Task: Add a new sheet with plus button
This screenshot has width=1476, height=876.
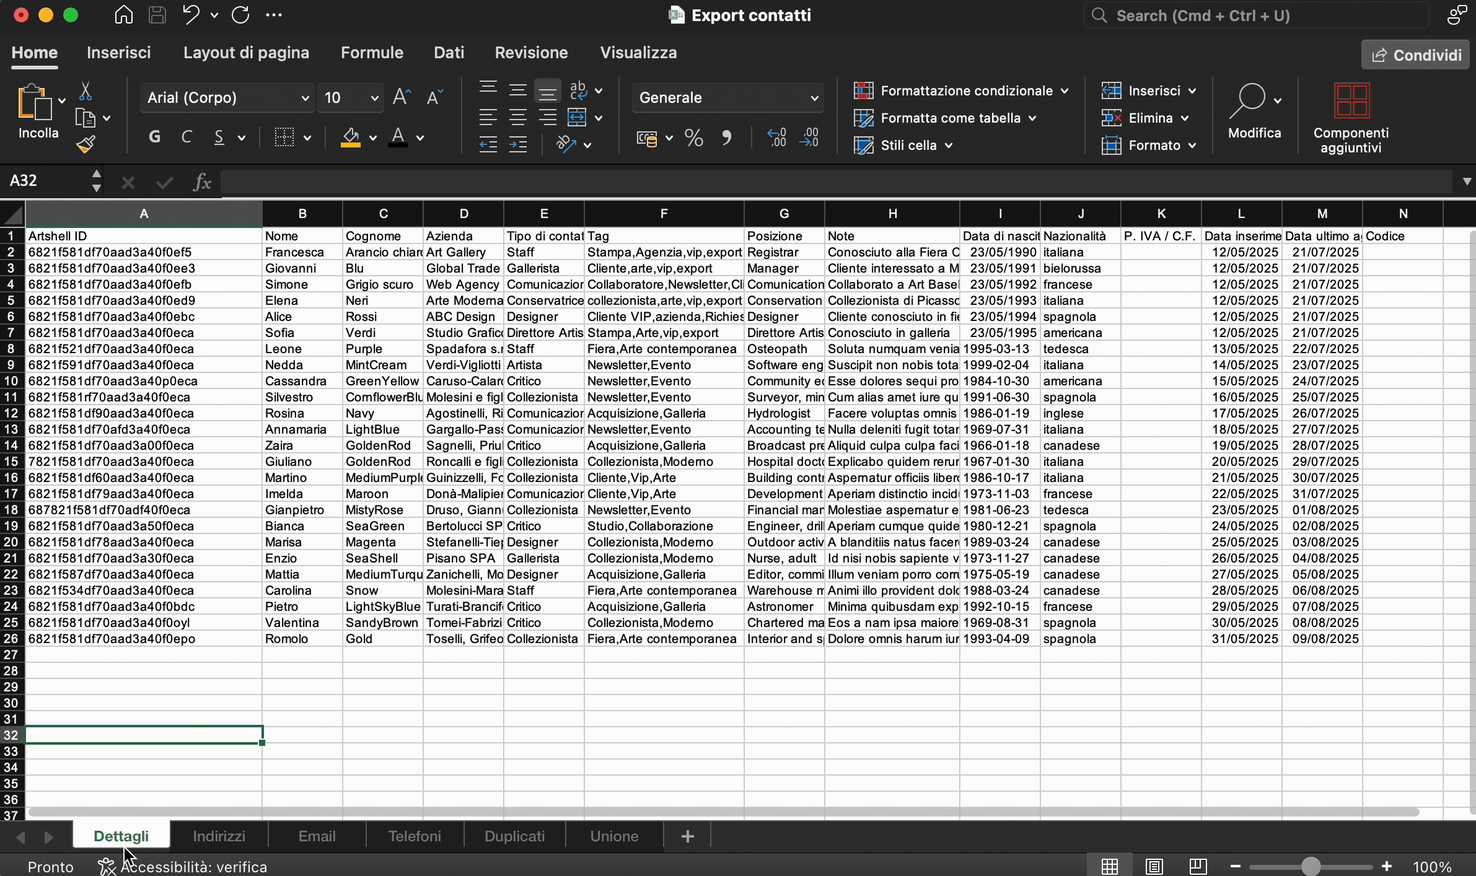Action: 687,836
